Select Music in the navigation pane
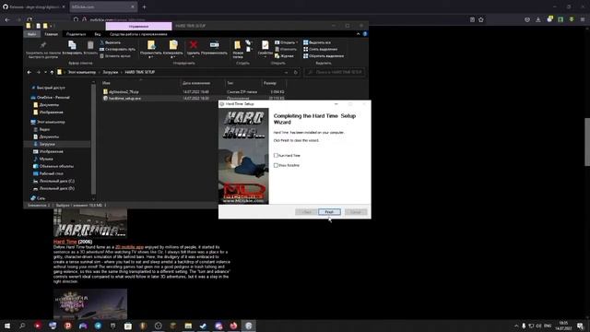The image size is (590, 332). 46,160
